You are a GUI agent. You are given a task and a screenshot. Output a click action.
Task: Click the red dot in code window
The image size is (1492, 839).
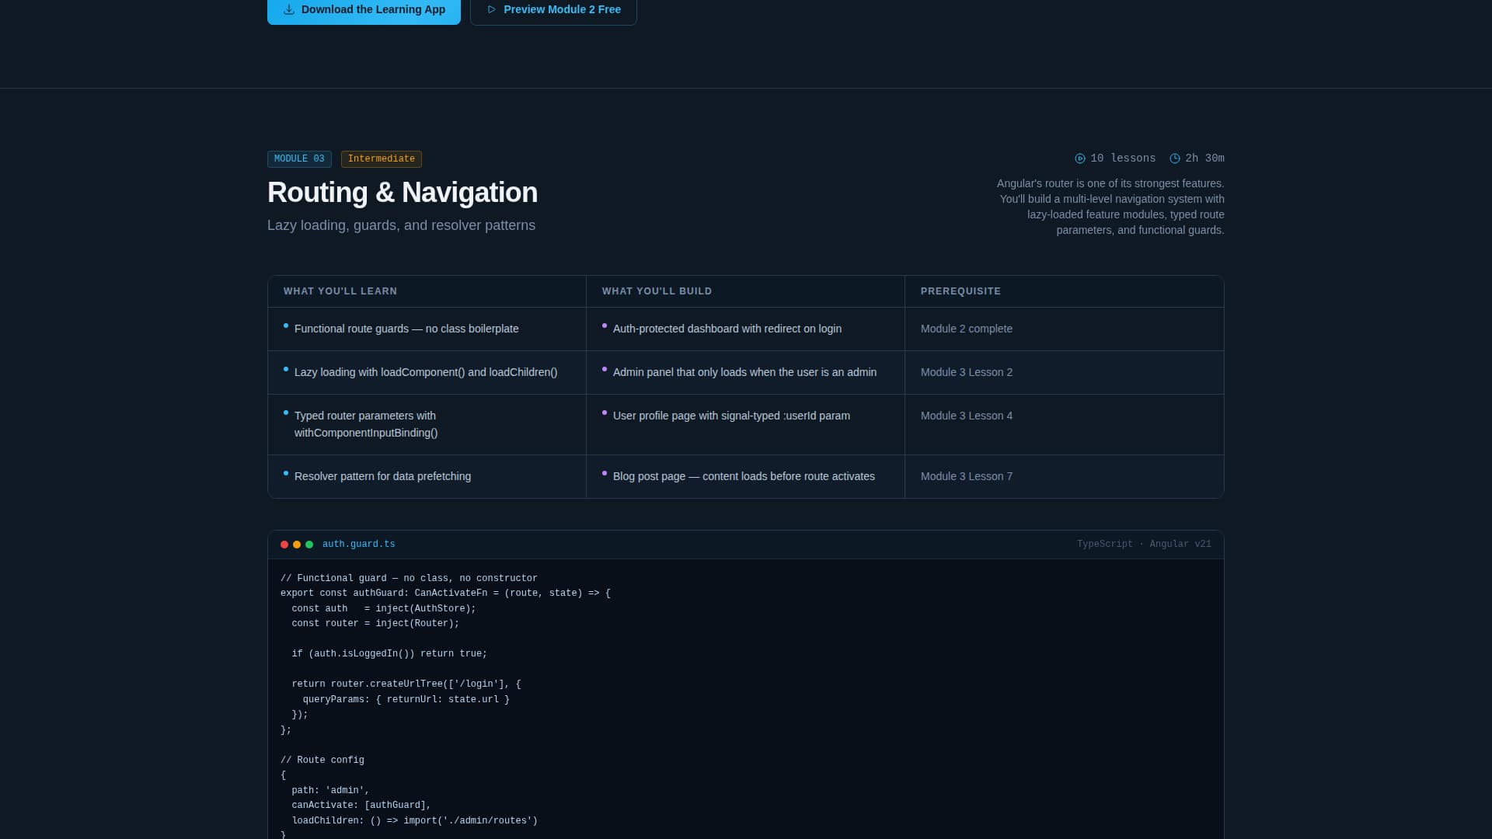[x=284, y=545]
